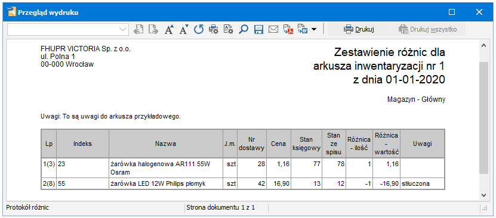Click the 'Uwagi: To są uwagi' line

point(110,116)
